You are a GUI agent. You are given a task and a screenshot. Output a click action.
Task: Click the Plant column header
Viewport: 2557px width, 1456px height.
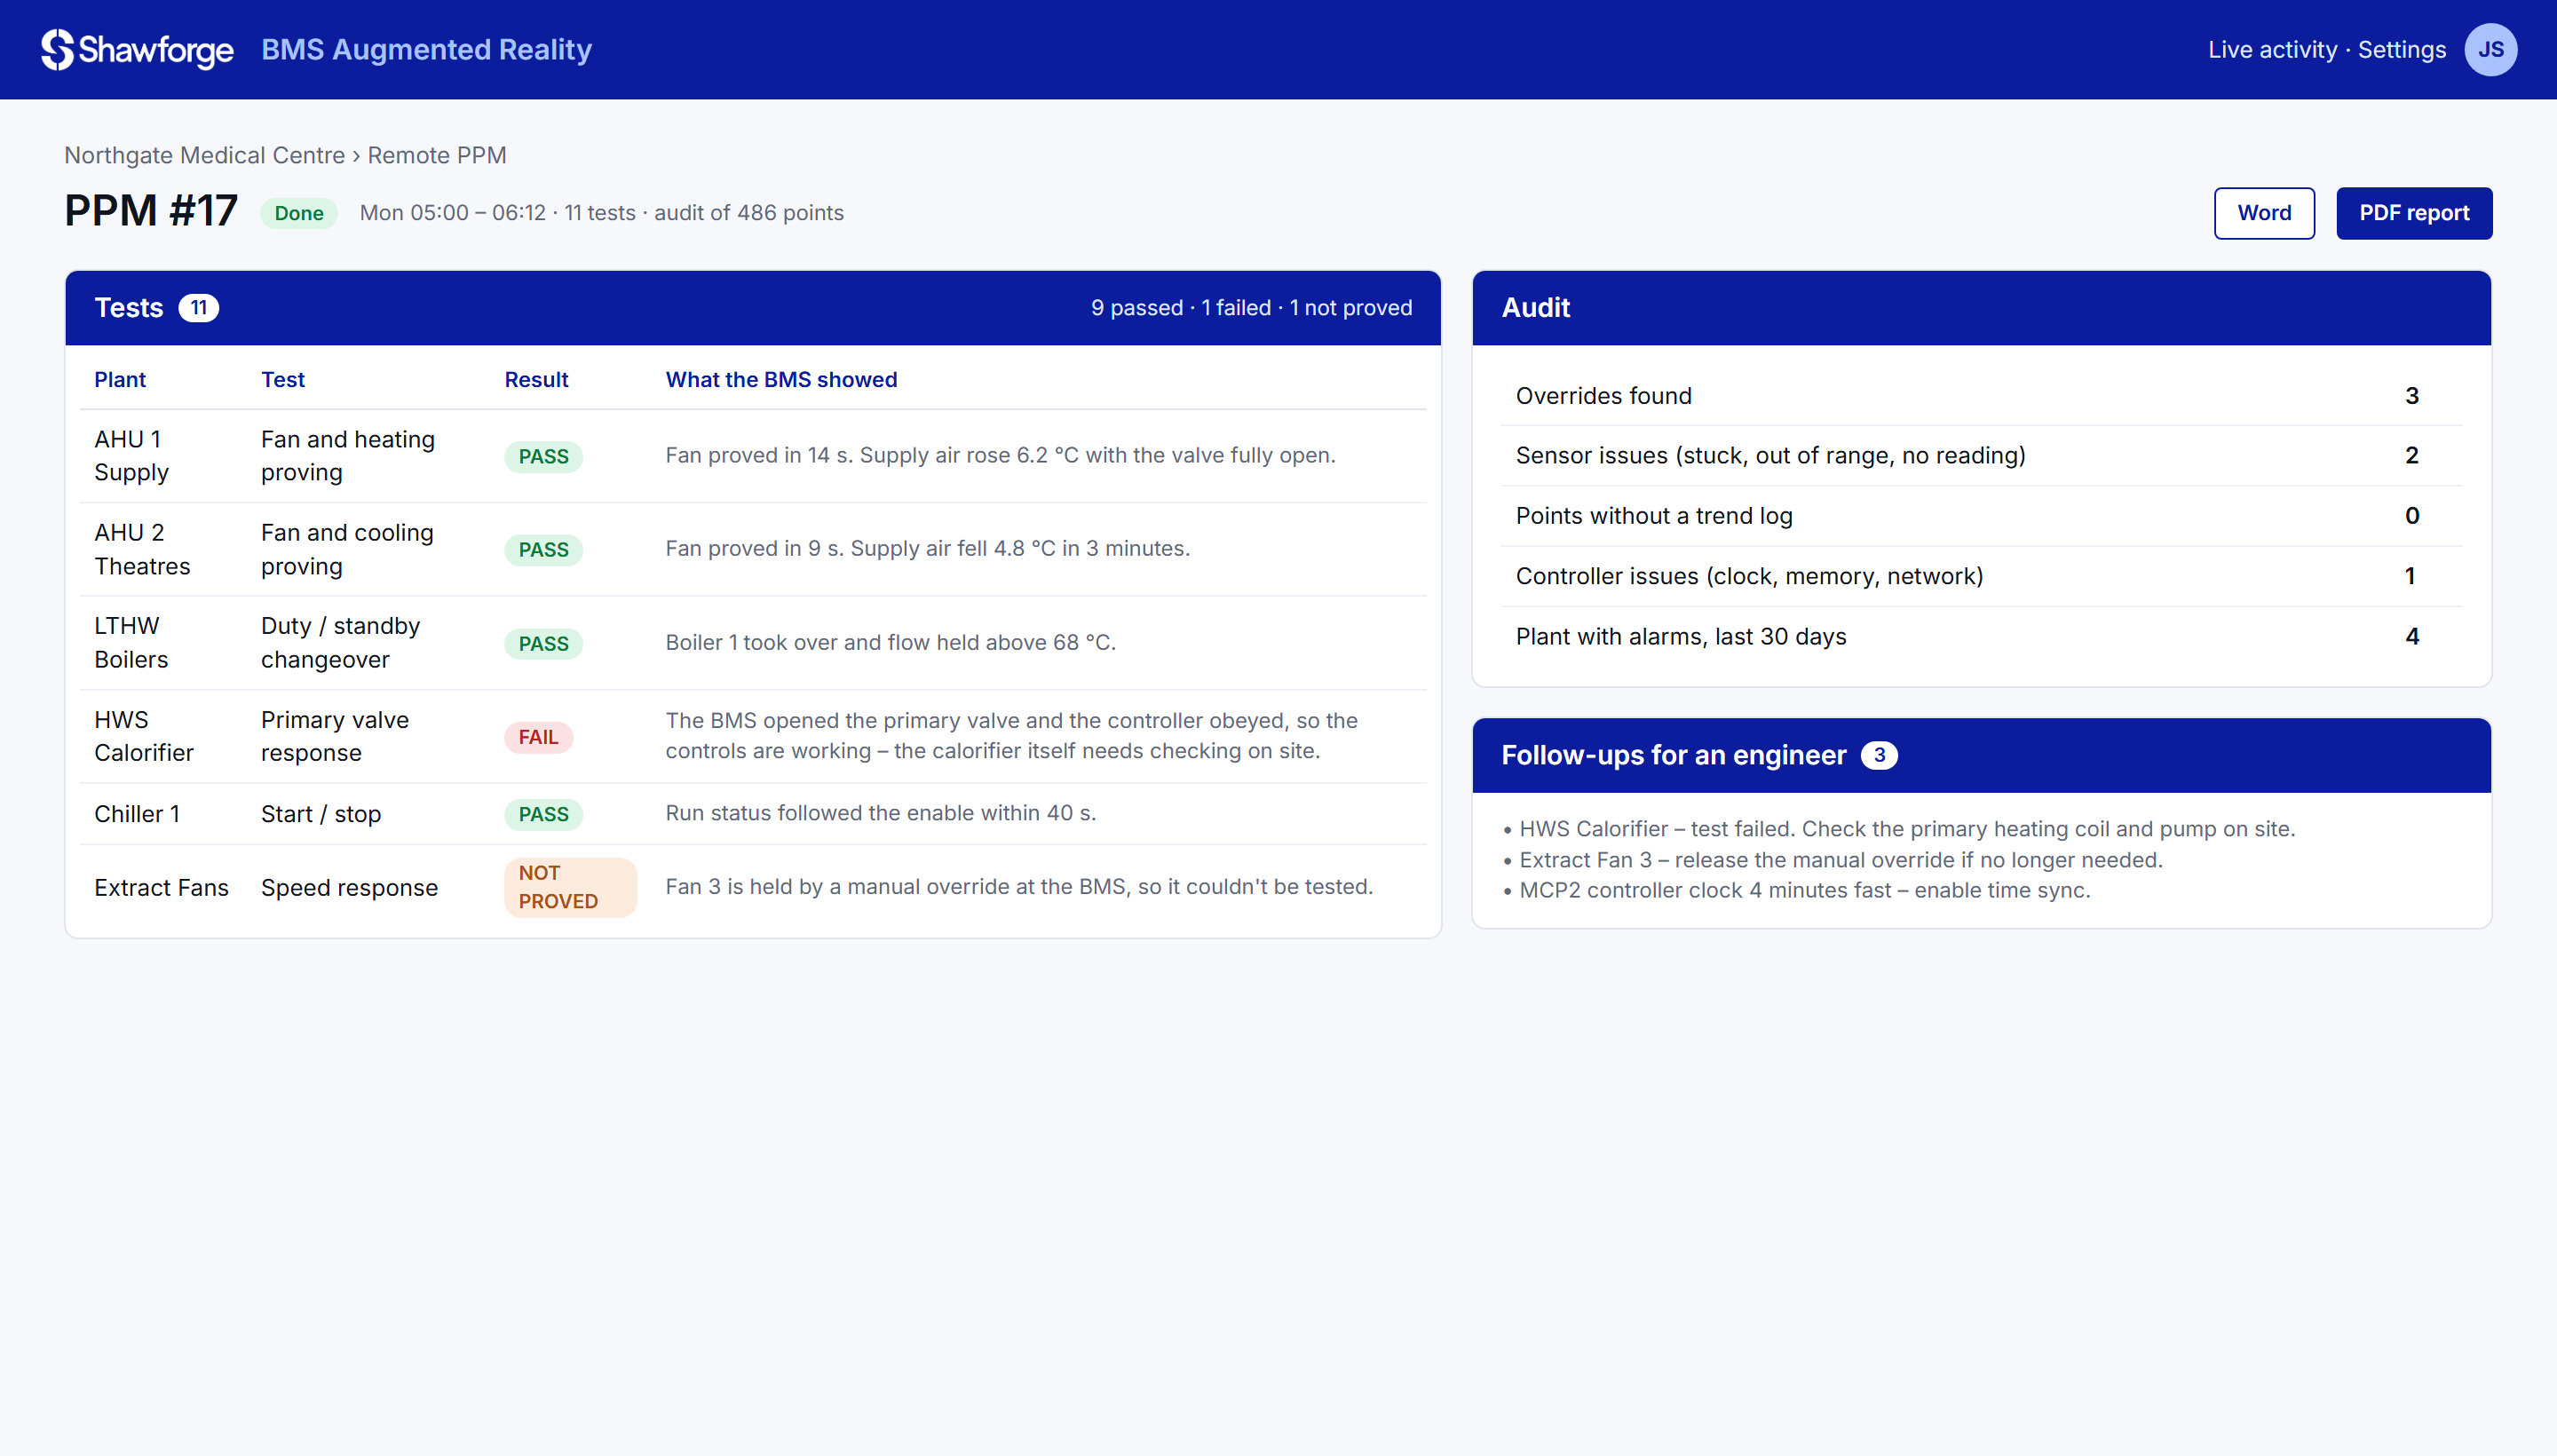point(120,380)
